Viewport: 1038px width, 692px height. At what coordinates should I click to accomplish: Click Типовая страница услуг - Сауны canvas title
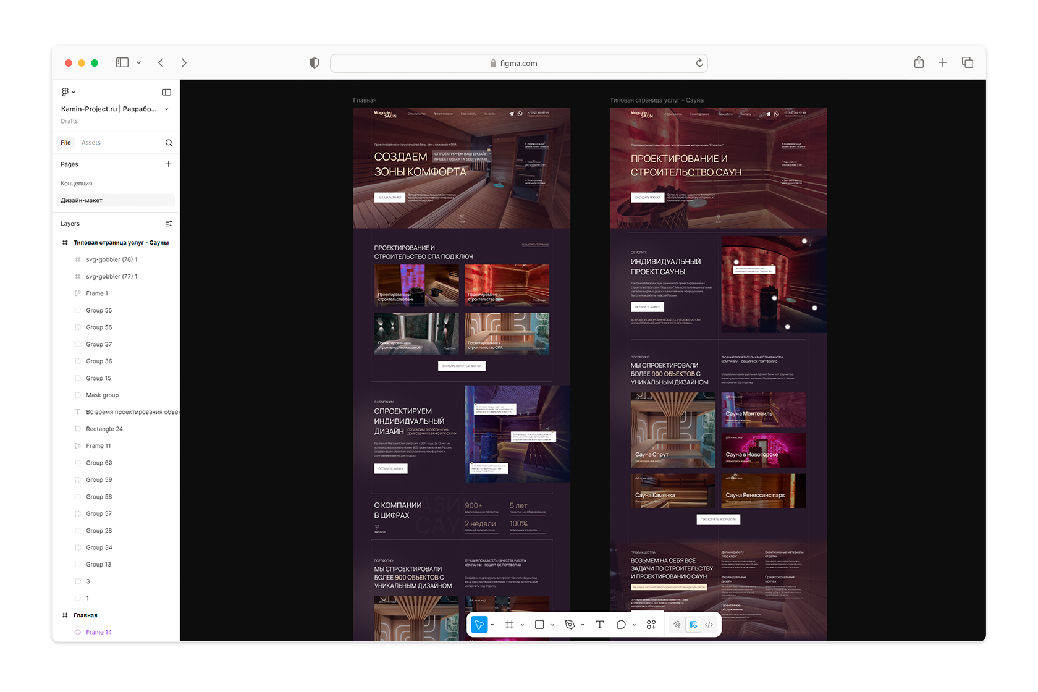coord(657,100)
